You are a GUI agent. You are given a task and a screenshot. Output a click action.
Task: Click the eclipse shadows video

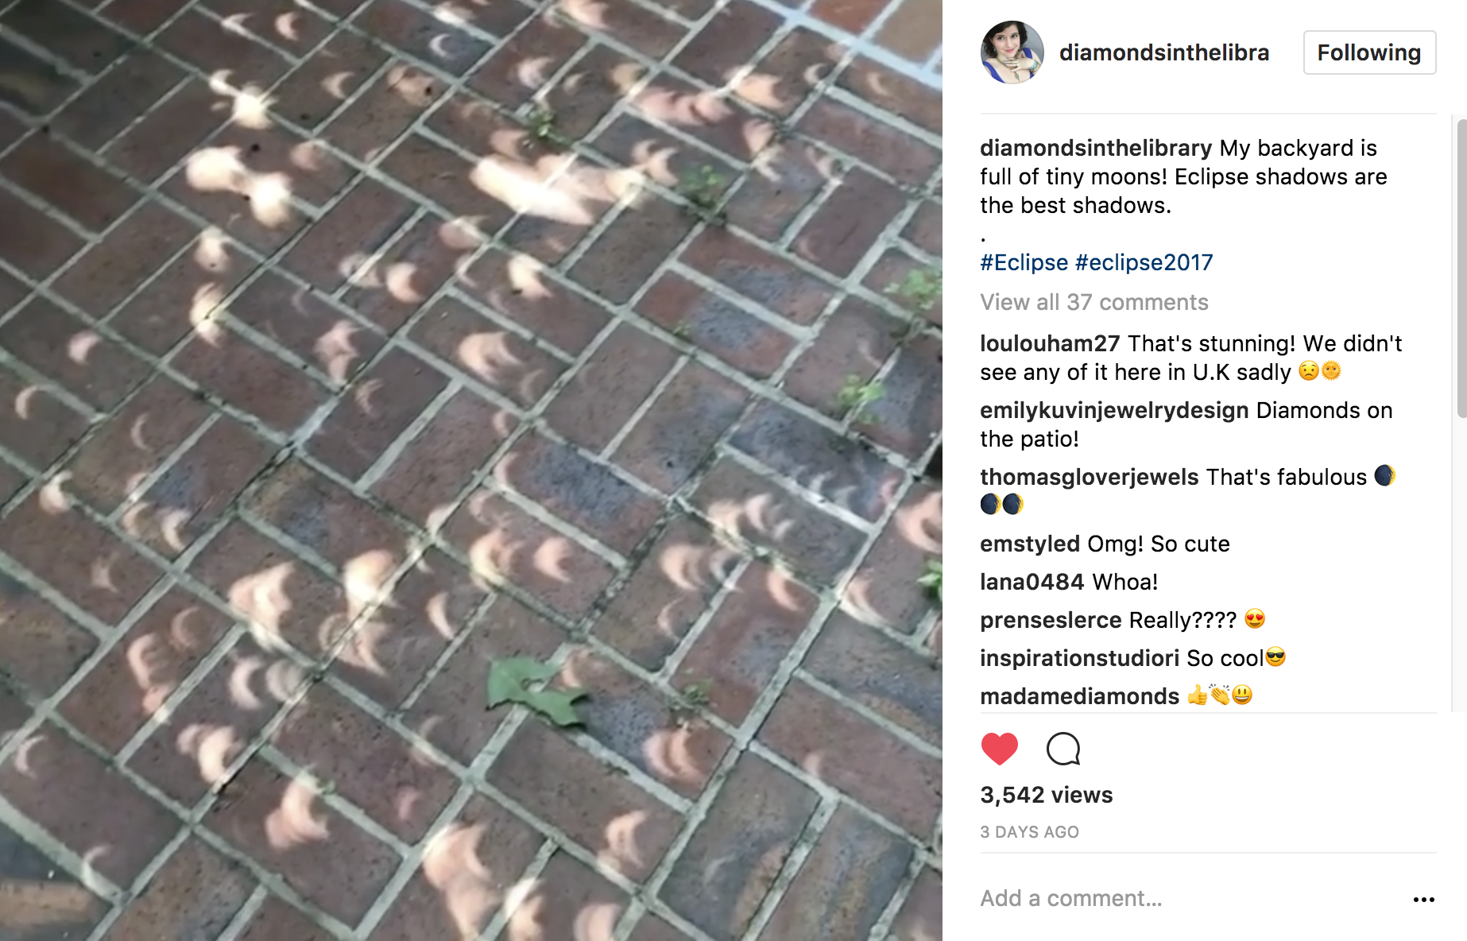pyautogui.click(x=470, y=470)
